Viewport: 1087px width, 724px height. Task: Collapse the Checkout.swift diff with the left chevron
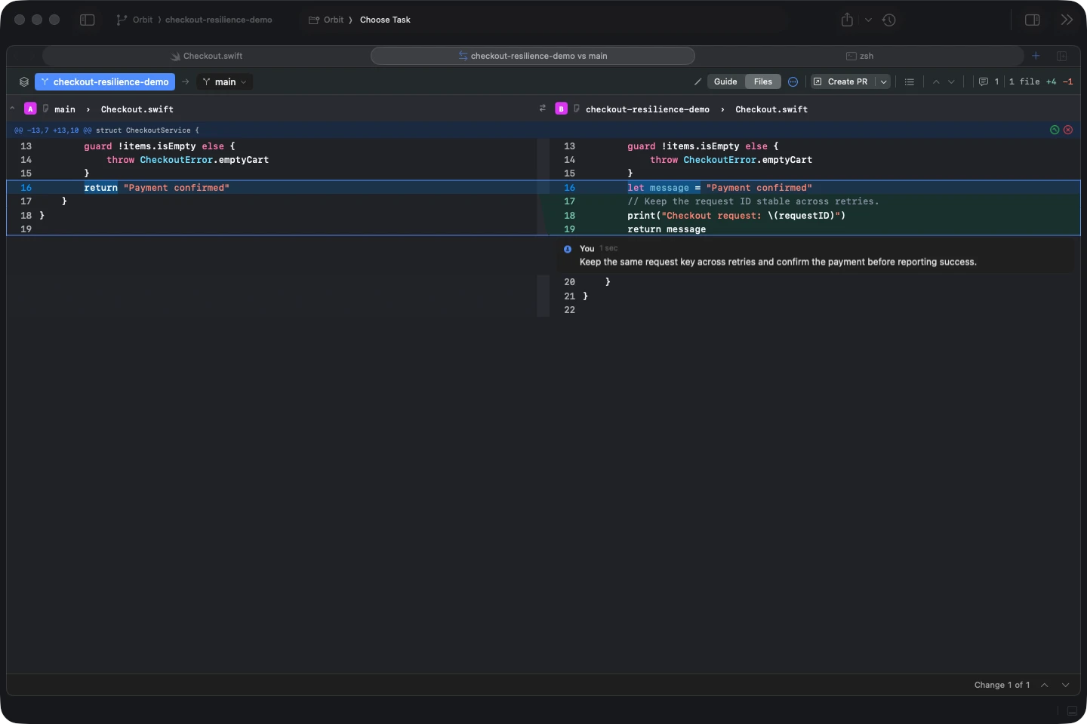click(12, 109)
